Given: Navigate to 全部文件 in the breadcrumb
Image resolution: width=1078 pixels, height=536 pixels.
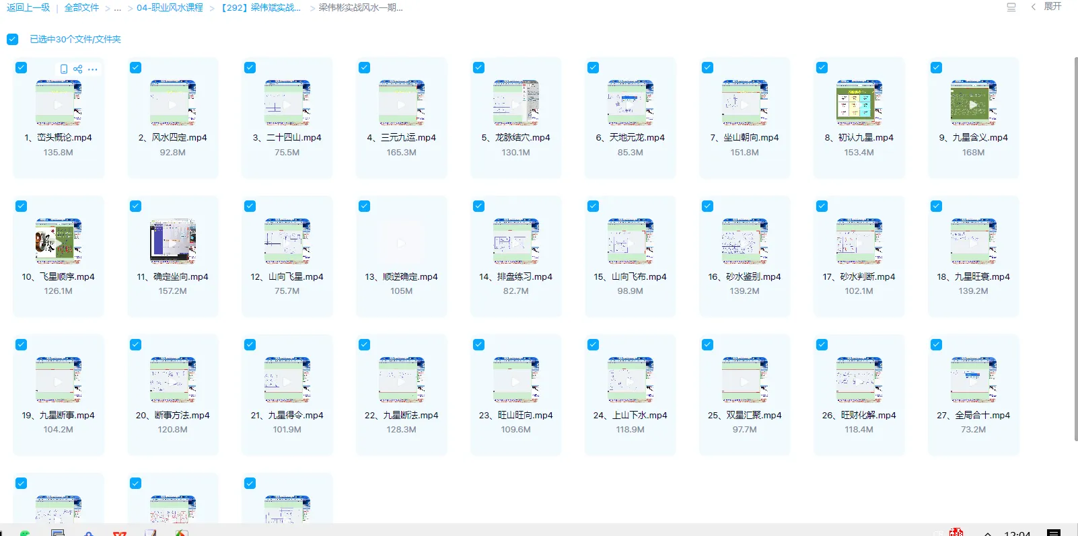Looking at the screenshot, I should click(81, 8).
